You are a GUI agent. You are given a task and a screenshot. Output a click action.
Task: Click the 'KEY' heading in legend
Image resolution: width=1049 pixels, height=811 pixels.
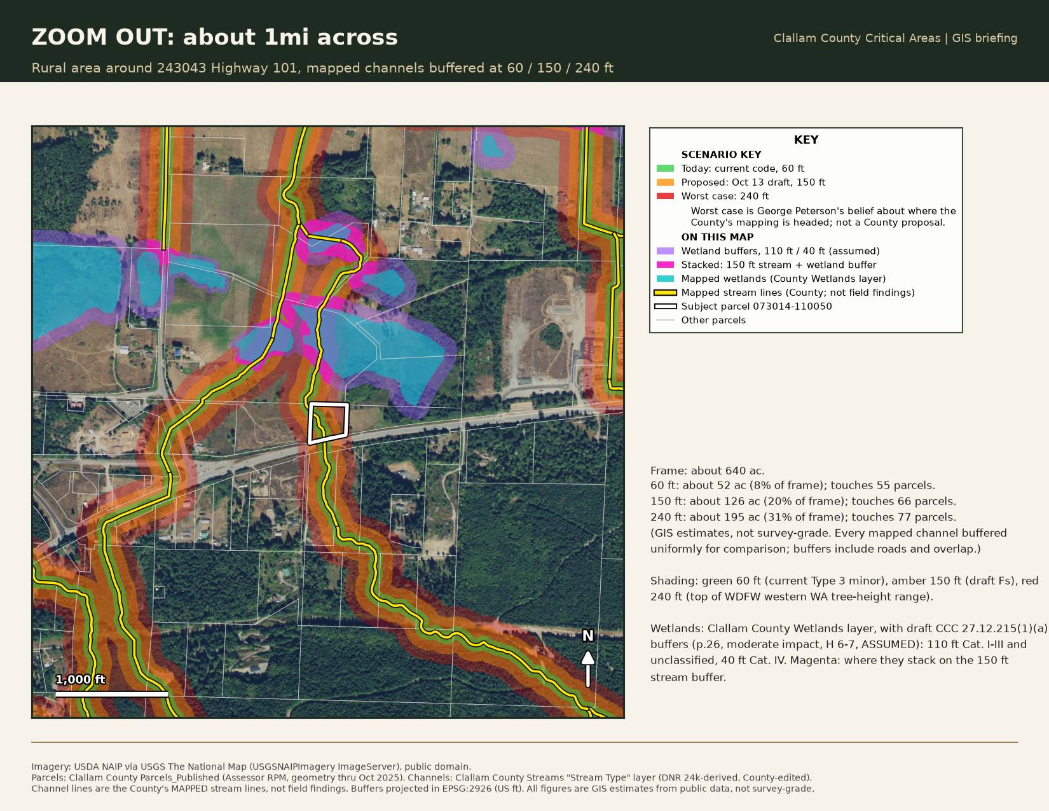coord(806,140)
